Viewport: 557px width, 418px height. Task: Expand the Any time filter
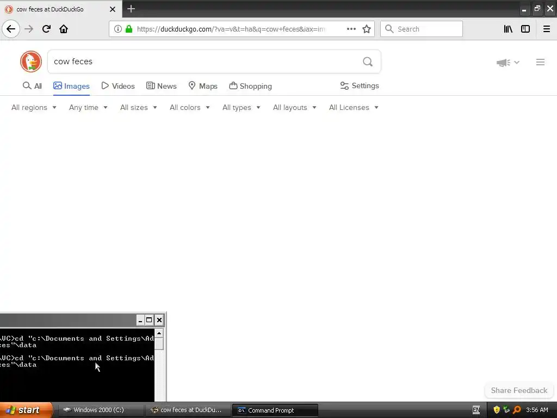(x=88, y=107)
